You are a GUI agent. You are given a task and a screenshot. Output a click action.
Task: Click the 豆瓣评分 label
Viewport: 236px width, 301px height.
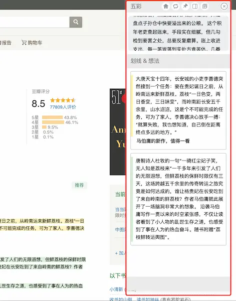(x=41, y=91)
